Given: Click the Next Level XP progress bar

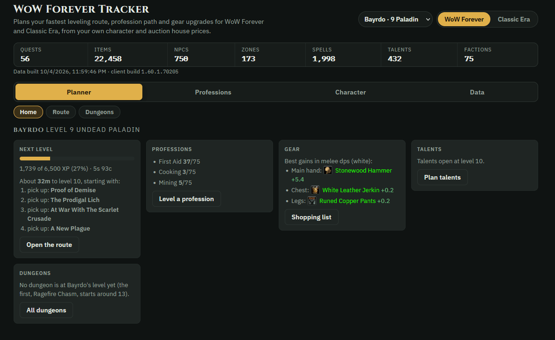Looking at the screenshot, I should click(x=77, y=159).
